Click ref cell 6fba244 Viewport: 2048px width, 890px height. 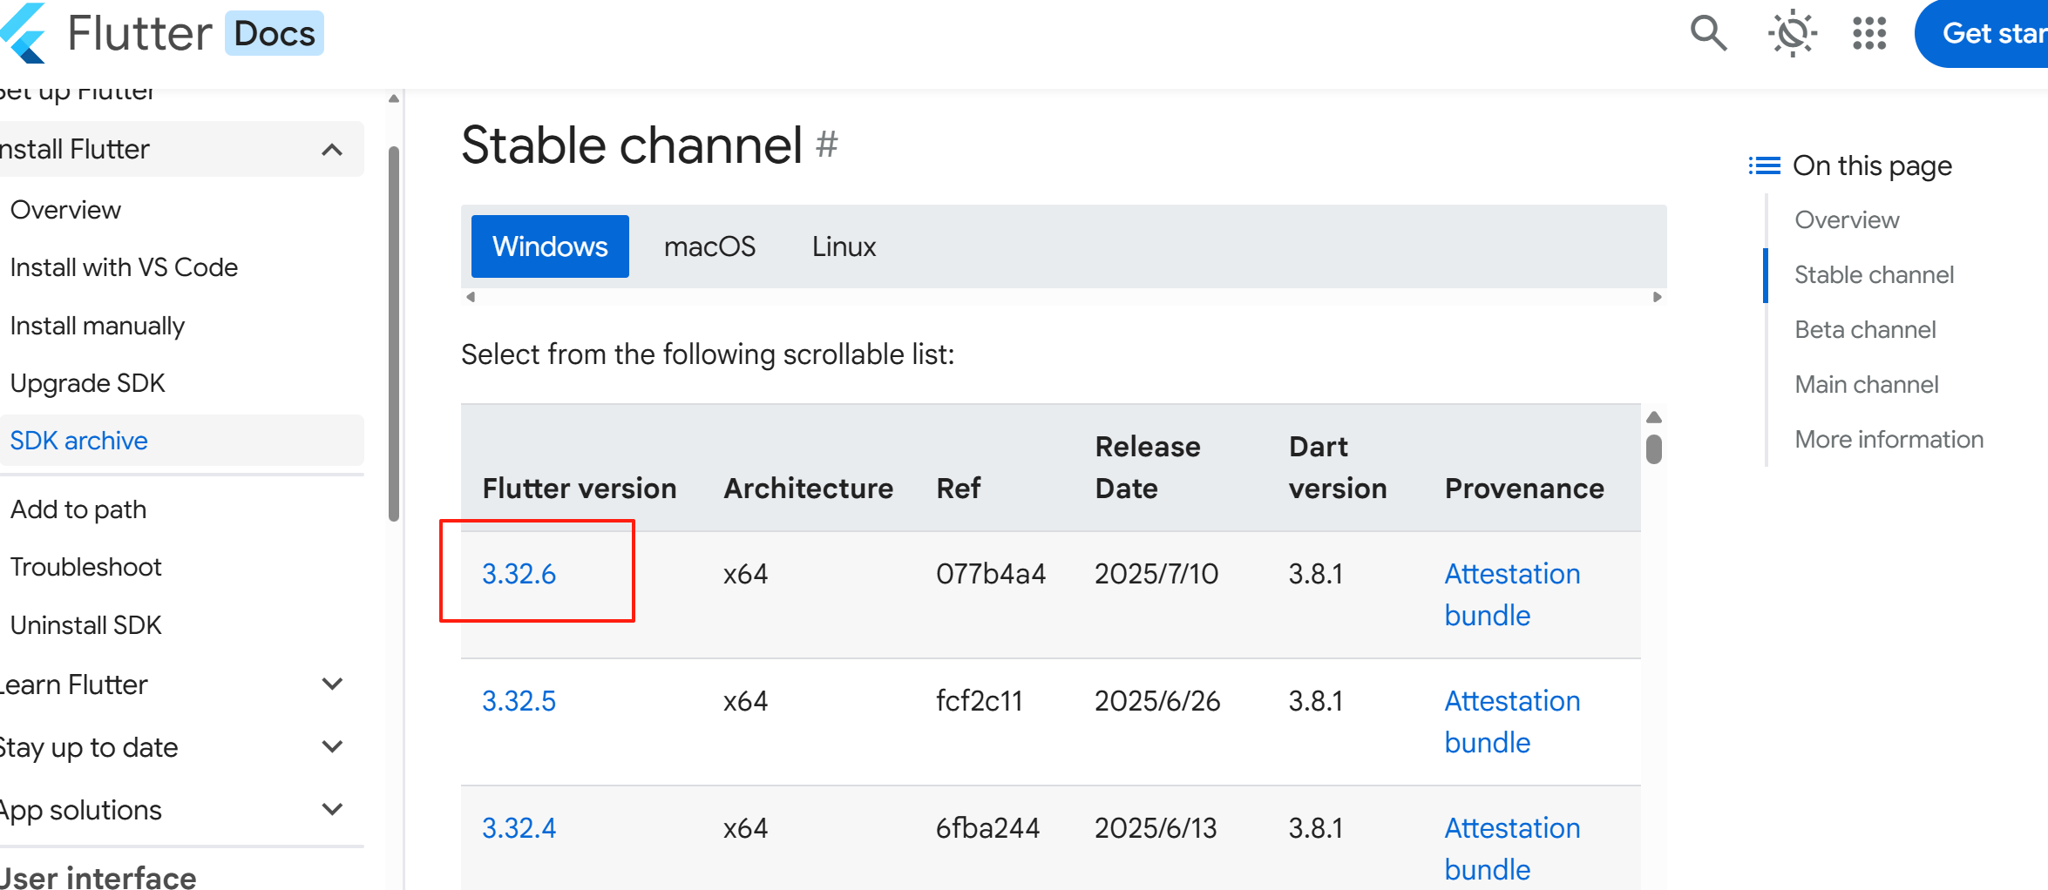pos(987,828)
